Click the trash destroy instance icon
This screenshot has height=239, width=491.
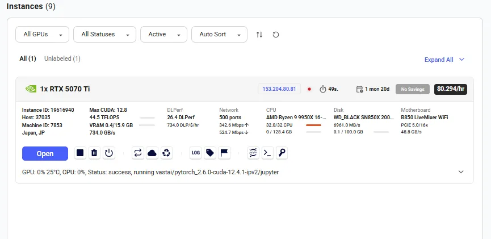pyautogui.click(x=94, y=153)
